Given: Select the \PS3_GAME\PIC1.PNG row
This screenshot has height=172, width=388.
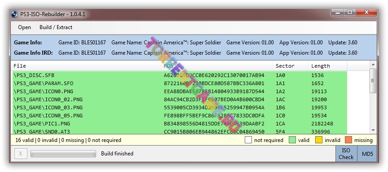Looking at the screenshot, I should [x=179, y=124].
